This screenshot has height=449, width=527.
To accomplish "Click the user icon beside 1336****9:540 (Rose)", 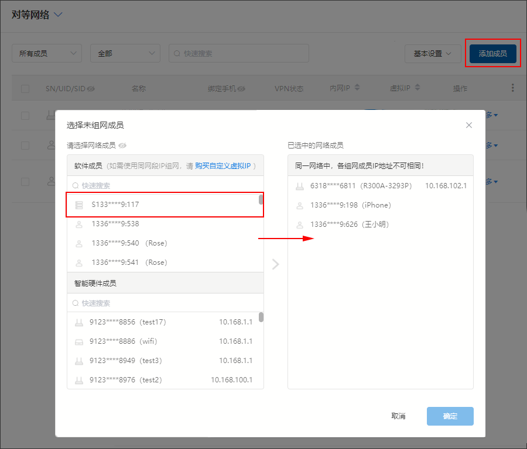I will [79, 243].
